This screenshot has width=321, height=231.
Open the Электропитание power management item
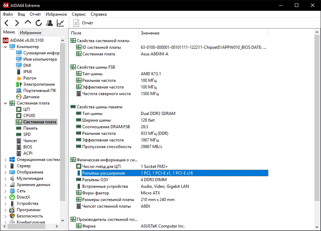[x=39, y=84]
